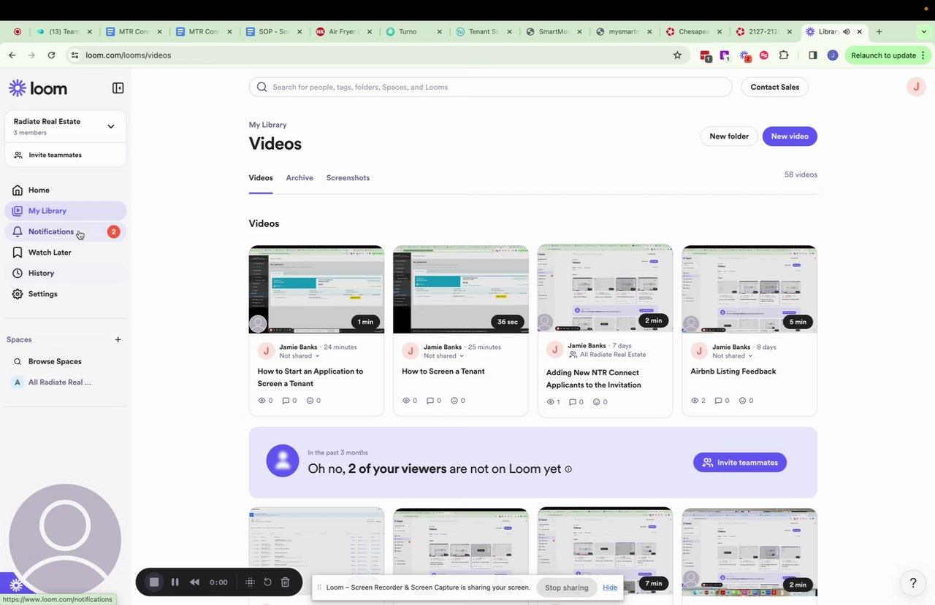Image resolution: width=935 pixels, height=605 pixels.
Task: Open Airbnb Listing Feedback video thumbnail
Action: (749, 290)
